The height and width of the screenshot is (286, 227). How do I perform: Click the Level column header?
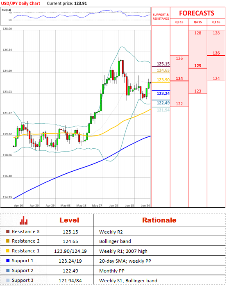69,220
